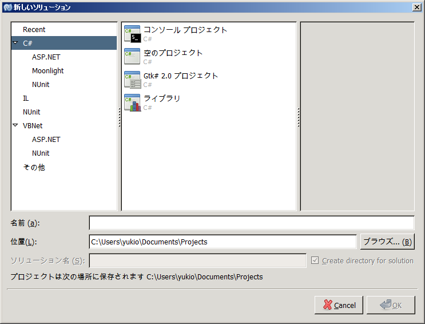This screenshot has height=324, width=425.
Task: Open the Recent templates category
Action: (34, 29)
